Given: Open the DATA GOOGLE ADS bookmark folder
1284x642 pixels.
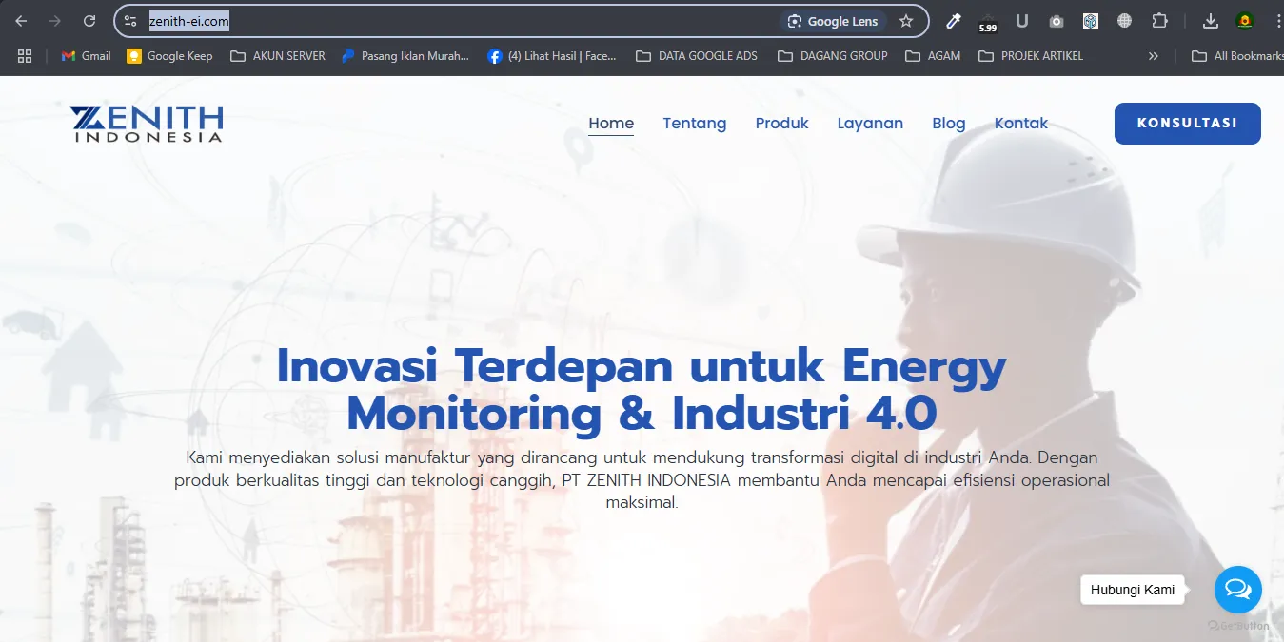Looking at the screenshot, I should [697, 56].
